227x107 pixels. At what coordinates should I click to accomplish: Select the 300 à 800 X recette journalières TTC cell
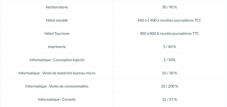(x=169, y=34)
